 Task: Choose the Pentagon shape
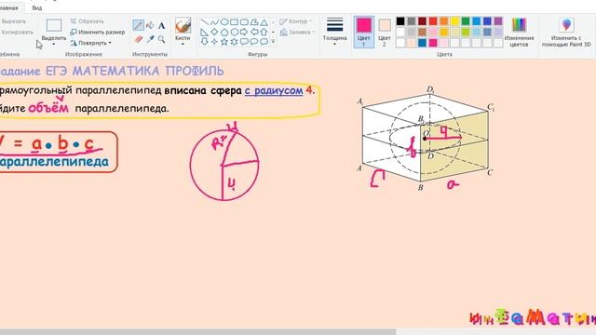(224, 32)
